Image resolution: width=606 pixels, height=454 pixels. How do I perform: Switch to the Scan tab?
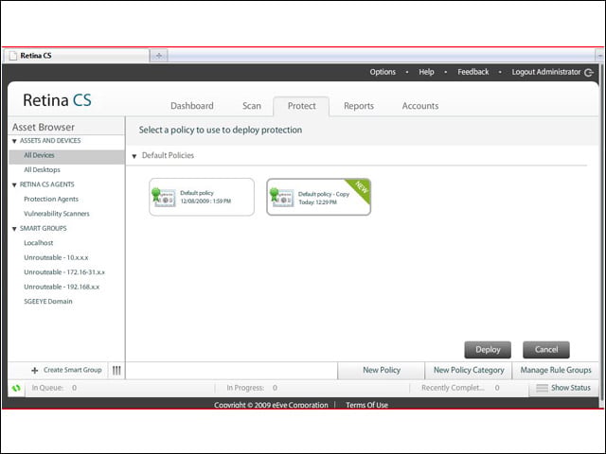point(252,106)
